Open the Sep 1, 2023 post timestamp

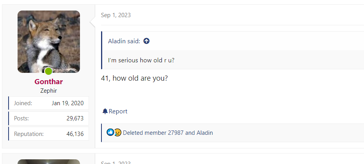(x=116, y=15)
